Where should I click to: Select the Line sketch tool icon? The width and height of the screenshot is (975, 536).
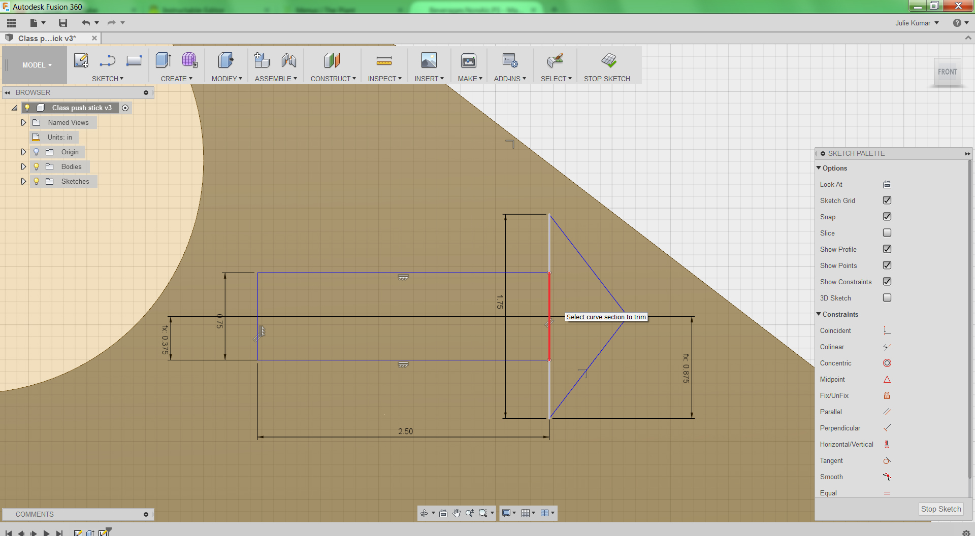pos(107,60)
